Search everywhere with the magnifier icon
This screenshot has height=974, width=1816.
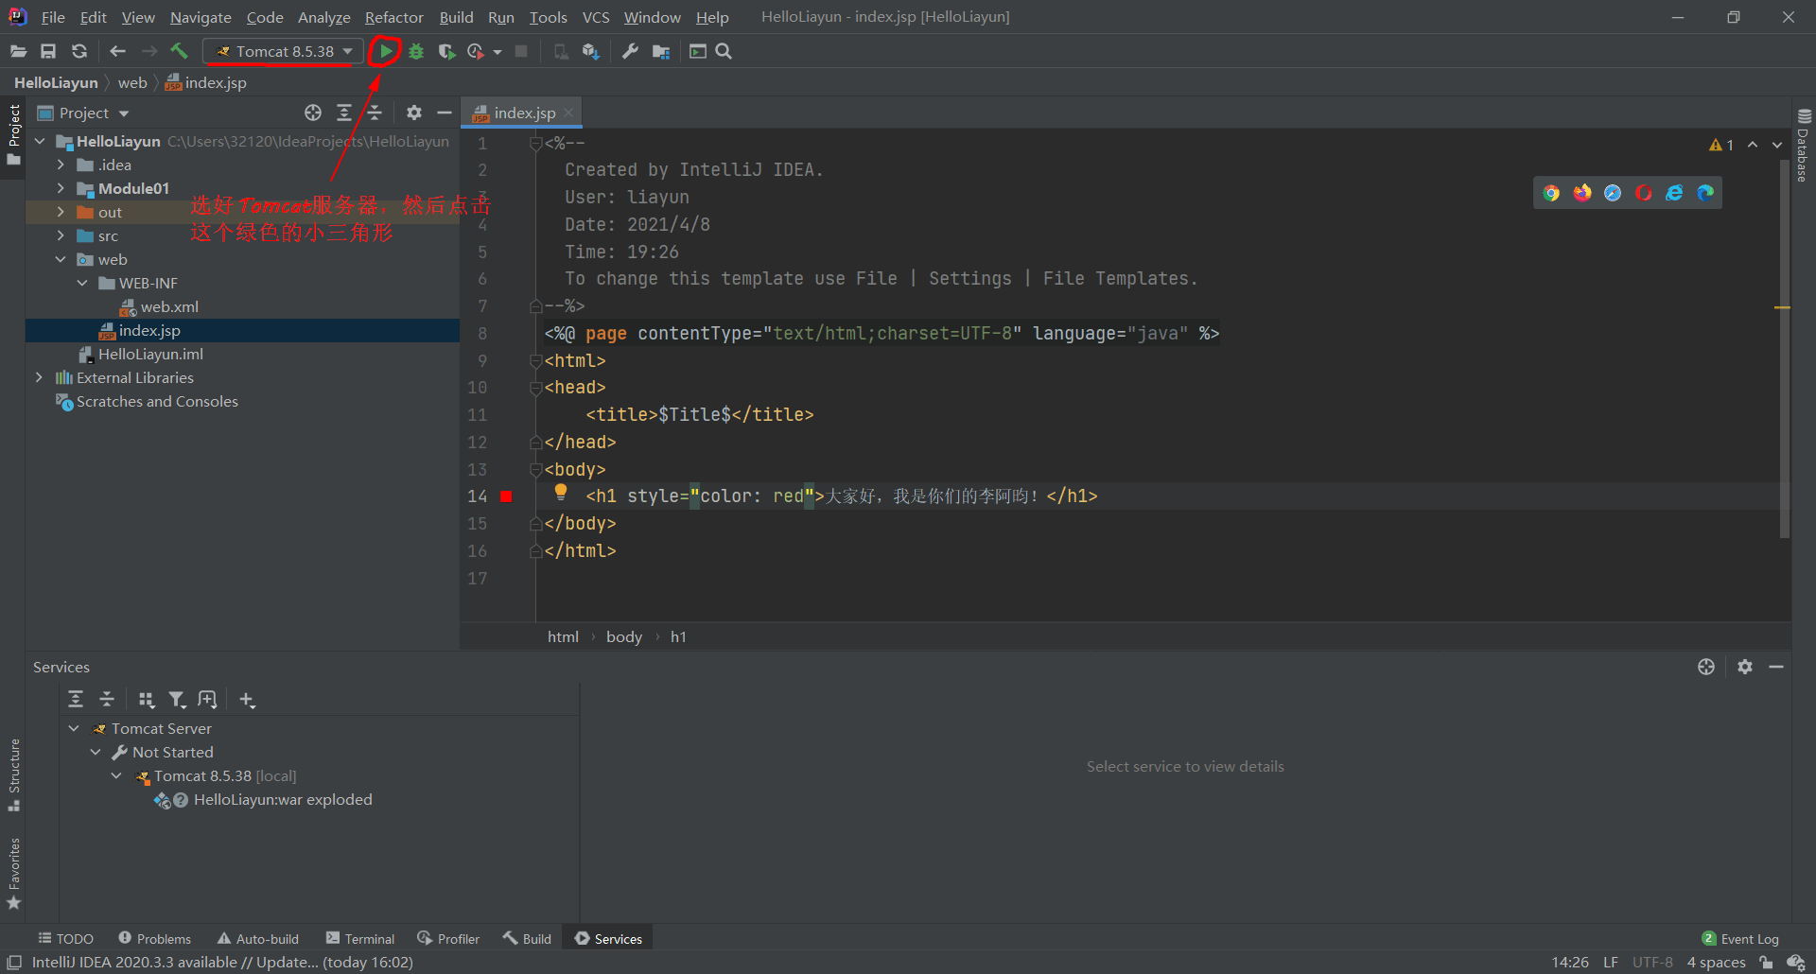click(x=724, y=51)
